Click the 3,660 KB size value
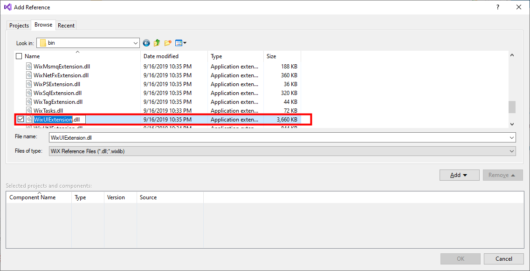 (287, 119)
